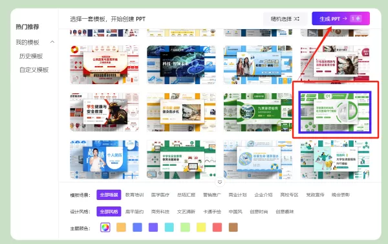
Task: Select the 全部风格 style filter
Action: (109, 212)
